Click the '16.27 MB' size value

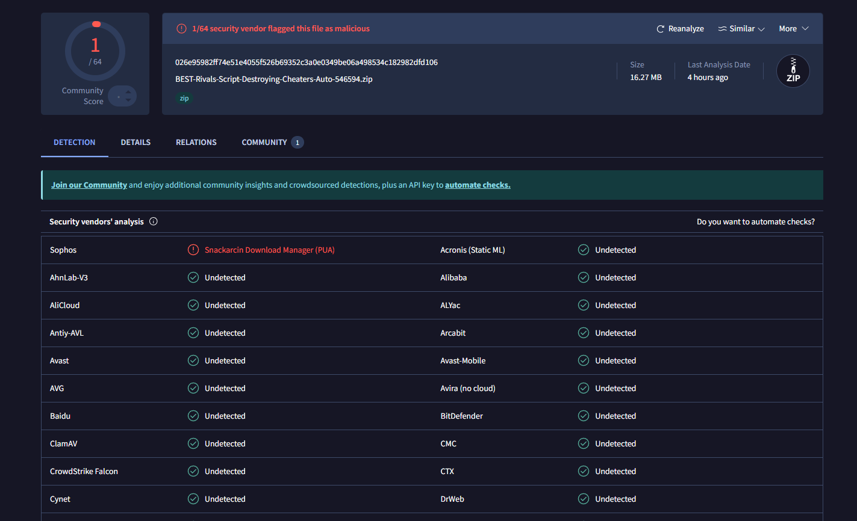(646, 78)
